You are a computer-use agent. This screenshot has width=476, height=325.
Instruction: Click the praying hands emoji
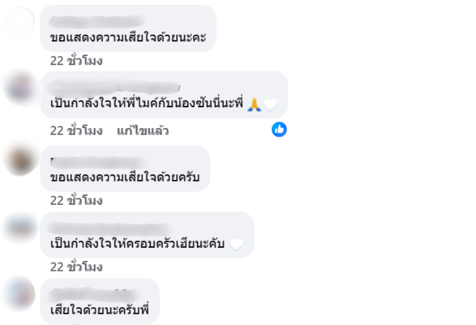pyautogui.click(x=254, y=105)
